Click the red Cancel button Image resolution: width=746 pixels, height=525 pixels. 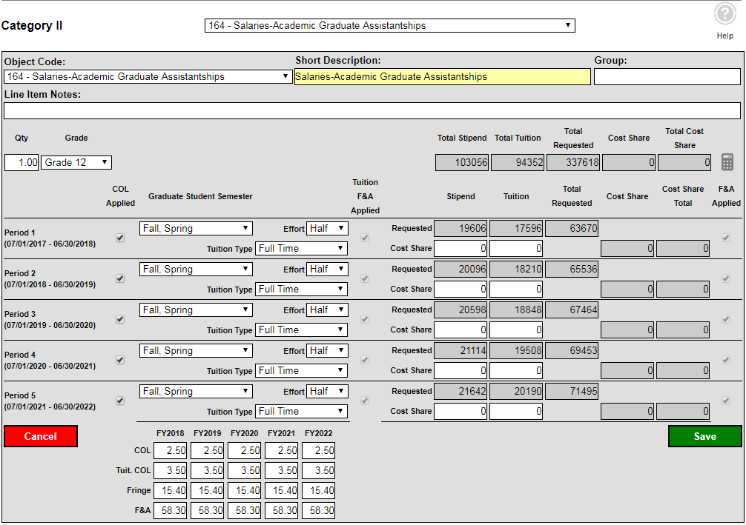(x=40, y=436)
